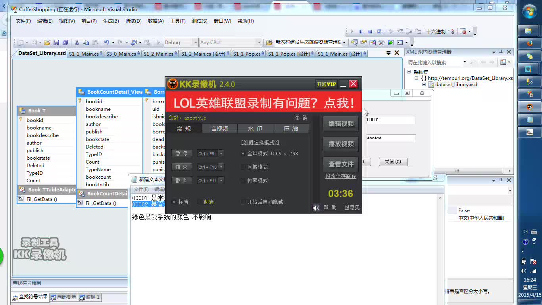The width and height of the screenshot is (542, 305).
Task: Enable 开始后自动隐藏 checkbox
Action: pos(243,202)
